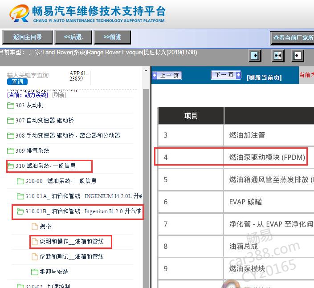Click the expand-right panel layout icon
314x288 pixels.
255,56
